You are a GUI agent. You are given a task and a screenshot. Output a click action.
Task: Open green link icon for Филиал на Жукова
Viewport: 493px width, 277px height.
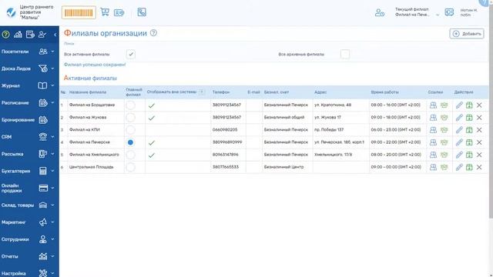pos(444,118)
